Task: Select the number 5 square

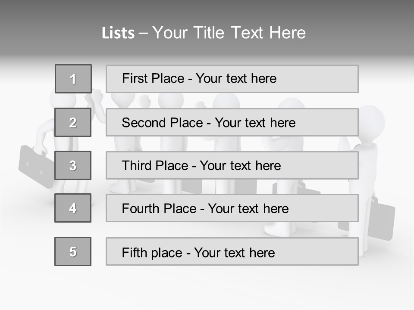Action: pyautogui.click(x=73, y=251)
